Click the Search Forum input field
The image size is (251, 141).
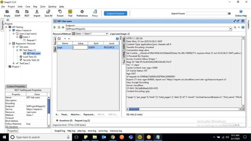point(207,14)
